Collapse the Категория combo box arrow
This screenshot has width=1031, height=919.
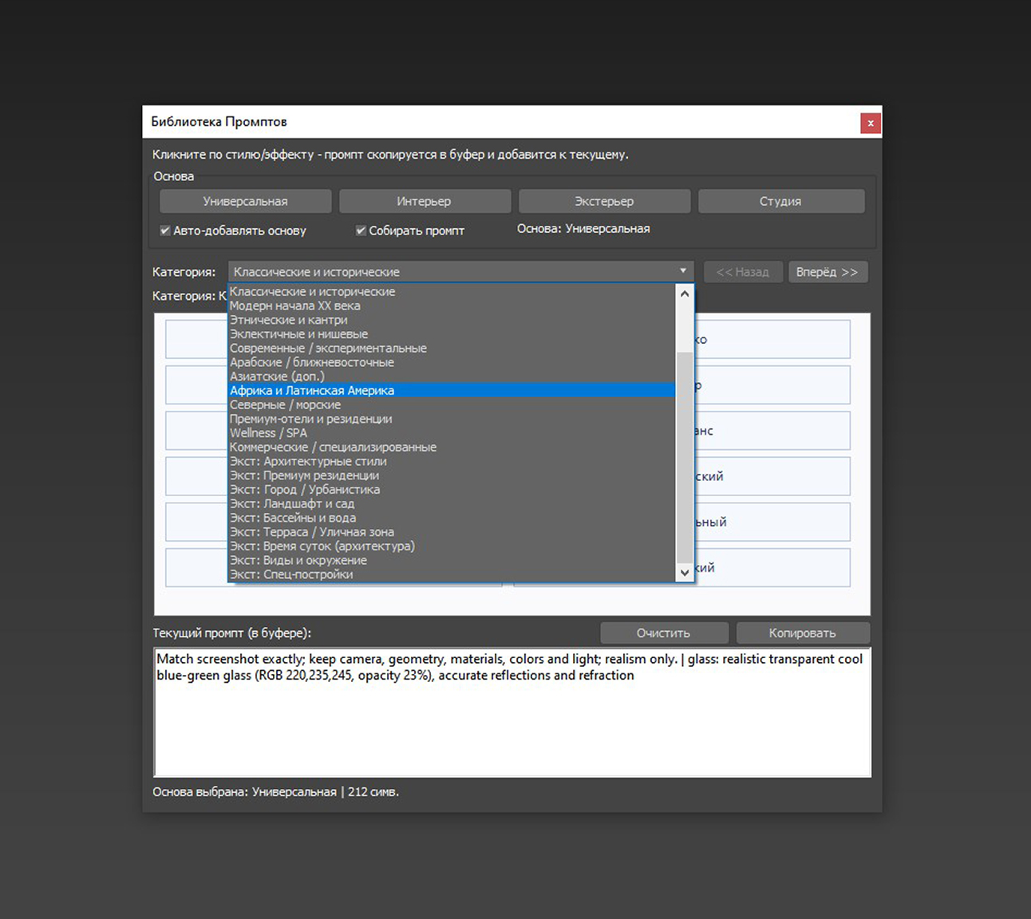click(x=683, y=271)
